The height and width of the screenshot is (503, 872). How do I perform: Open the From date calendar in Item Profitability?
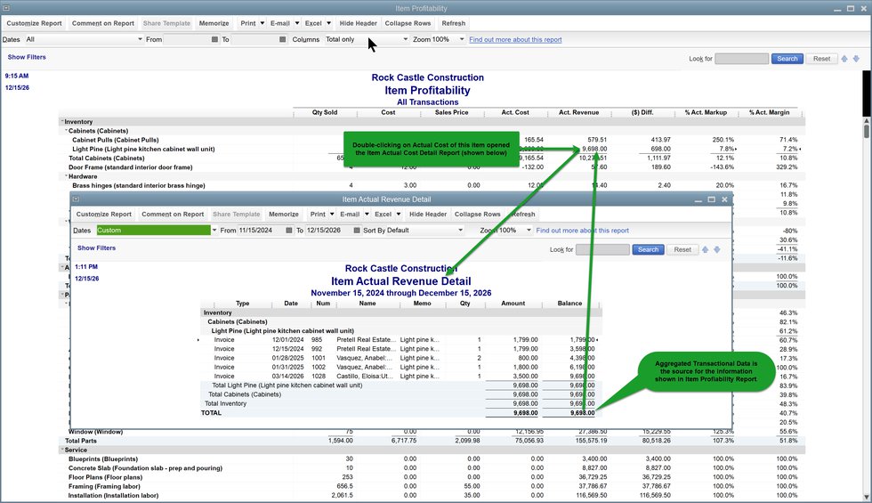[214, 40]
